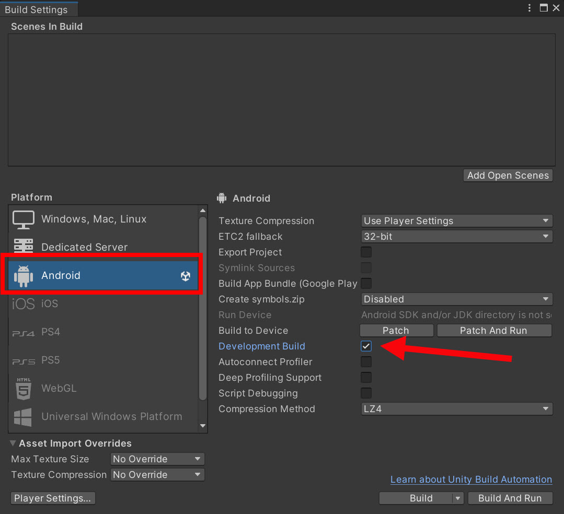Click the Dedicated Server platform icon
Viewport: 564px width, 514px height.
[x=24, y=246]
